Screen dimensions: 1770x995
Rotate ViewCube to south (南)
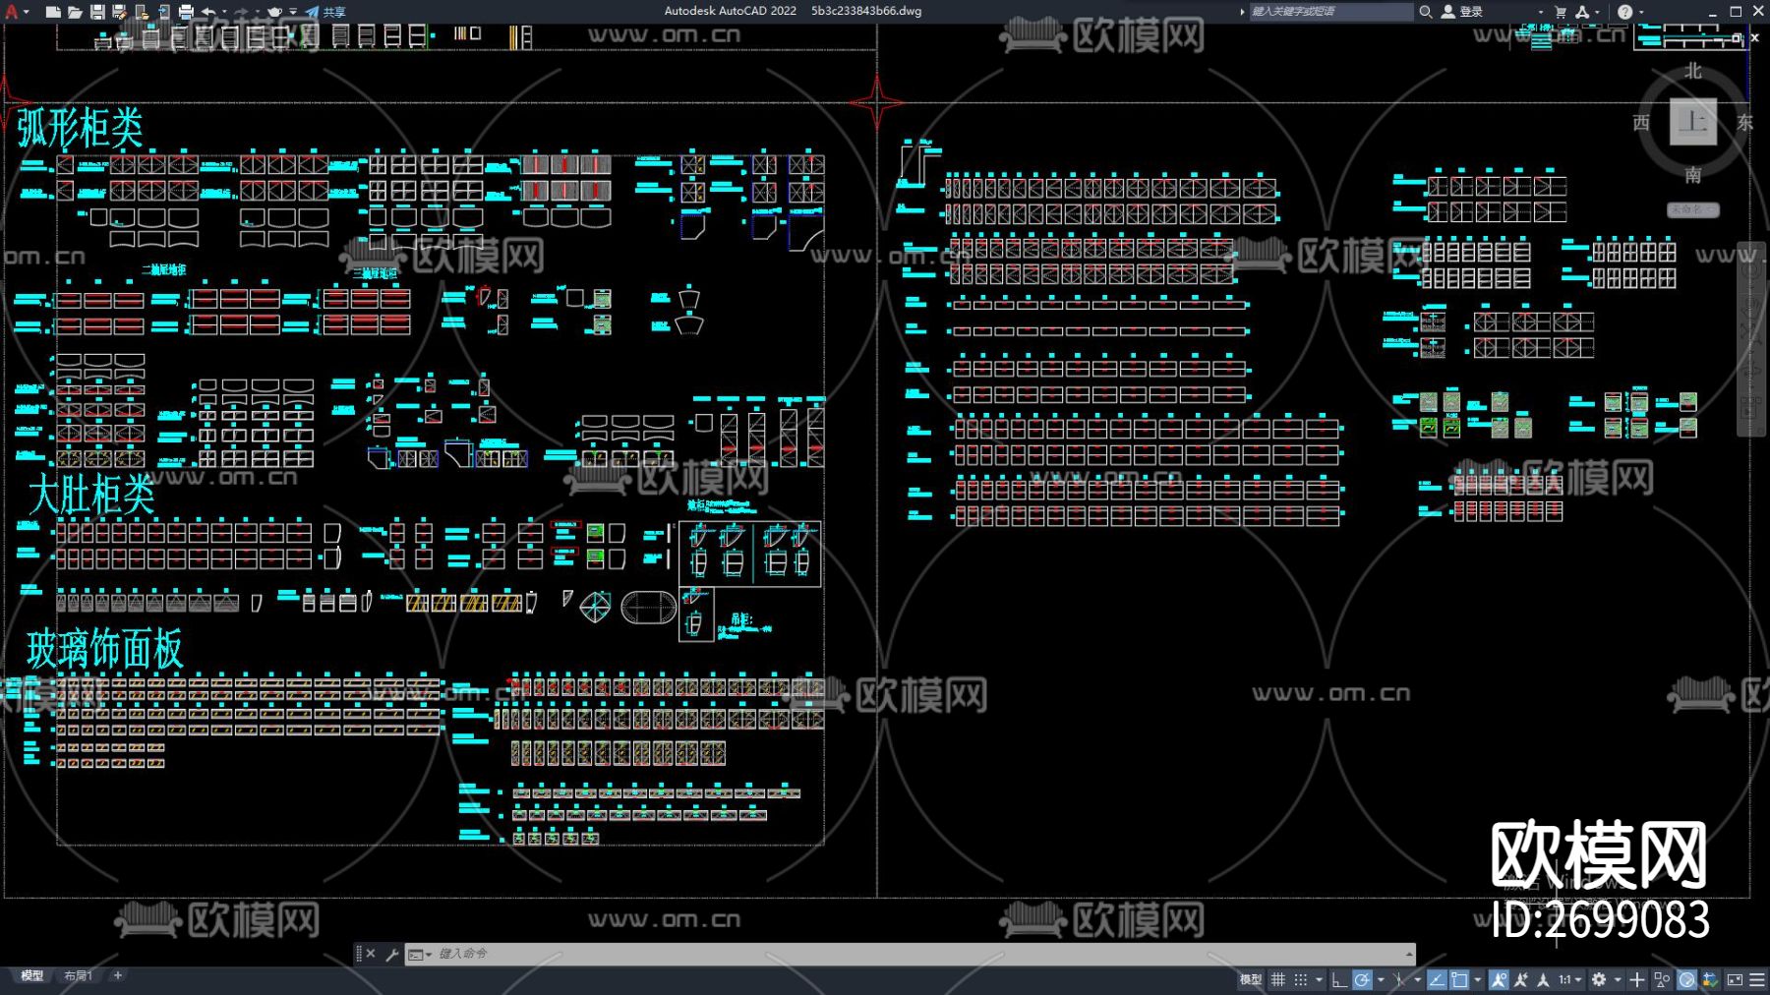(1692, 175)
